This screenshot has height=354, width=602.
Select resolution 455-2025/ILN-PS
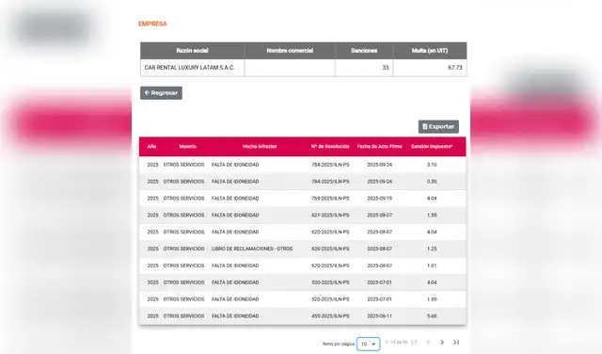pyautogui.click(x=330, y=316)
